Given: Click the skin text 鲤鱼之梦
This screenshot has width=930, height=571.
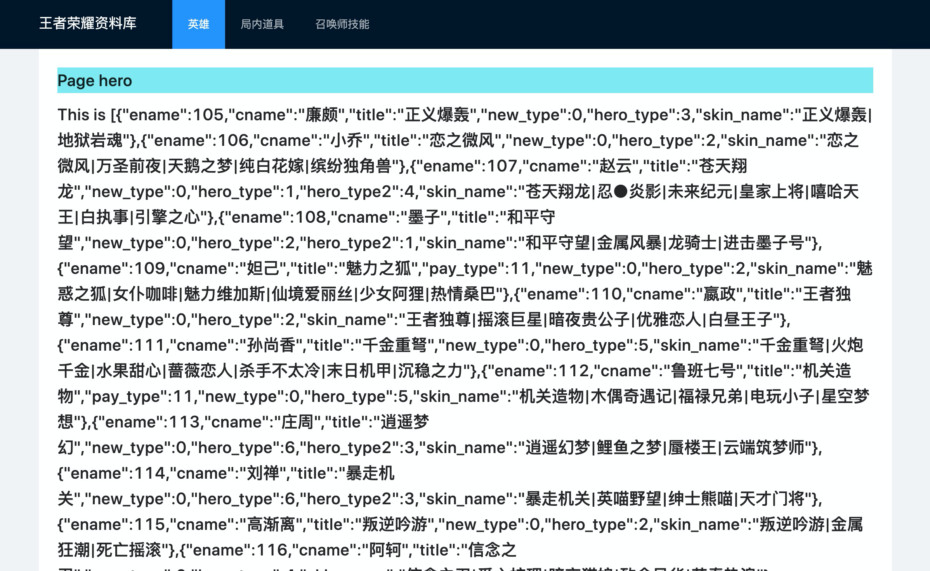Looking at the screenshot, I should tap(629, 448).
